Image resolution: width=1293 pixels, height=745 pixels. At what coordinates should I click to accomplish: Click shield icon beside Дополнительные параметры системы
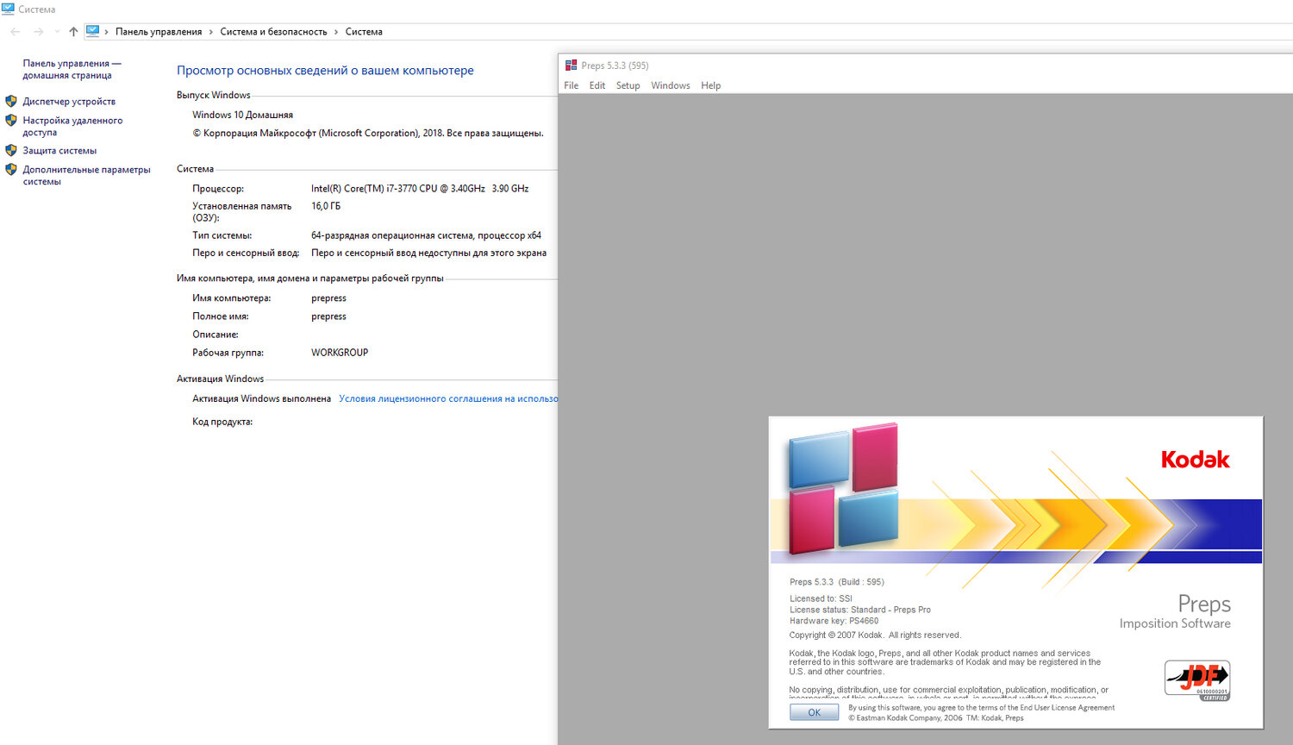[11, 170]
